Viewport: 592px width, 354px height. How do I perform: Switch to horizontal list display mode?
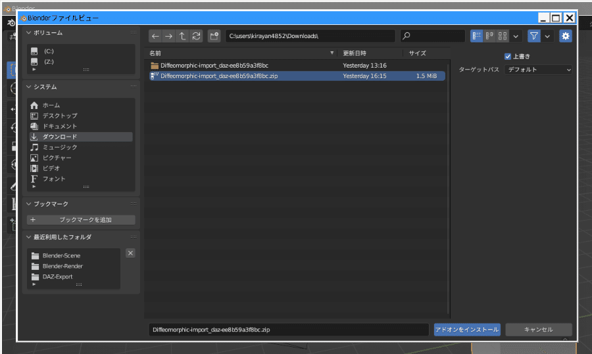coord(489,36)
